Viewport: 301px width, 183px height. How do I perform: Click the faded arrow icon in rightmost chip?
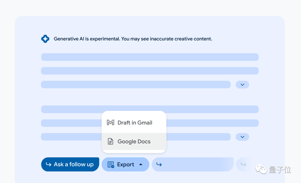point(243,164)
